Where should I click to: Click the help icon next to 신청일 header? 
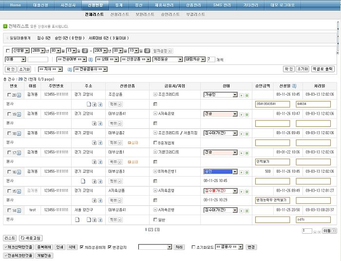pyautogui.click(x=294, y=86)
